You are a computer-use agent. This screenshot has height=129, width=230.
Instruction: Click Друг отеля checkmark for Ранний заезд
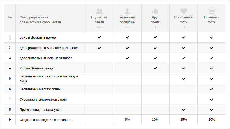pos(155,68)
